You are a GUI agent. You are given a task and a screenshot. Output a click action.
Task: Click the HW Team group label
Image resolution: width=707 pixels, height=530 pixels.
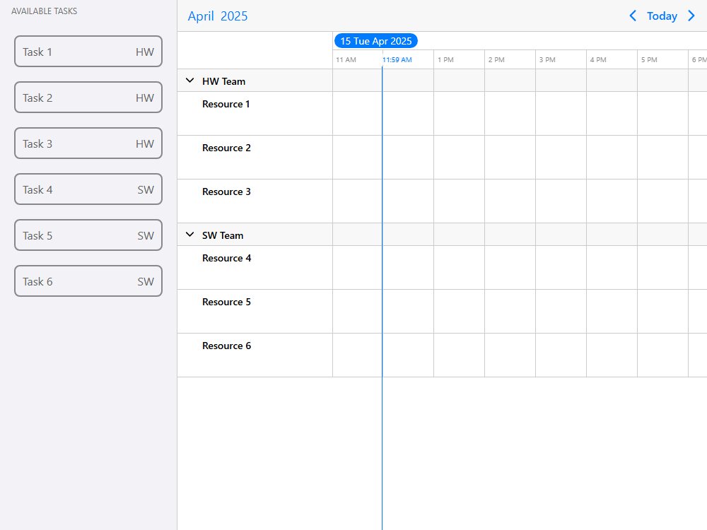(223, 81)
